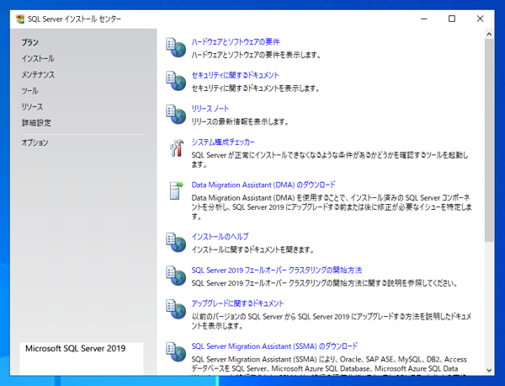Screen dimensions: 505x386
Task: Click text セキュリティに関するドキュメントを表示します。
Action: (255, 88)
